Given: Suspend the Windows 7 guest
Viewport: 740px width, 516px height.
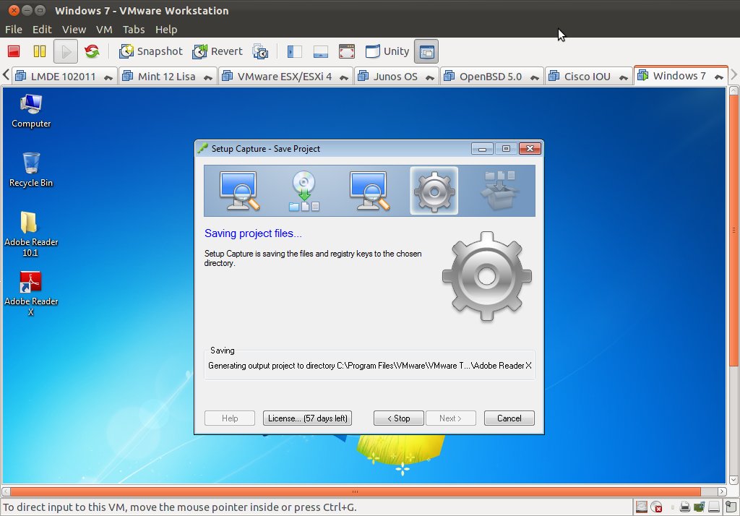Looking at the screenshot, I should pos(40,51).
